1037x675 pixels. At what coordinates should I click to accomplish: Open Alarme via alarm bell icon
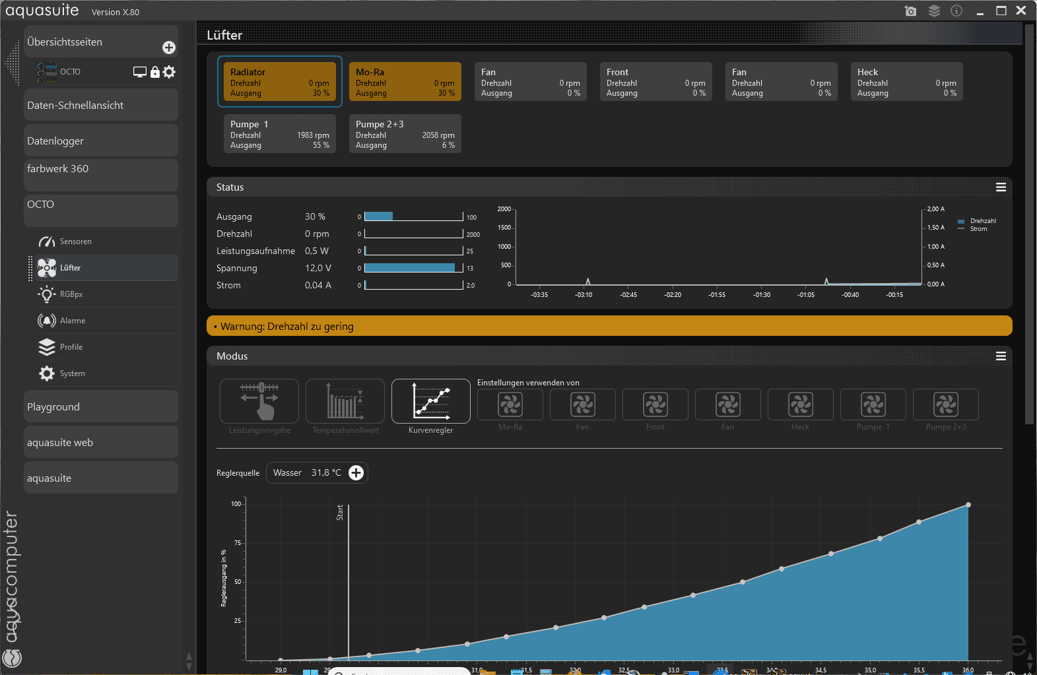pos(47,321)
